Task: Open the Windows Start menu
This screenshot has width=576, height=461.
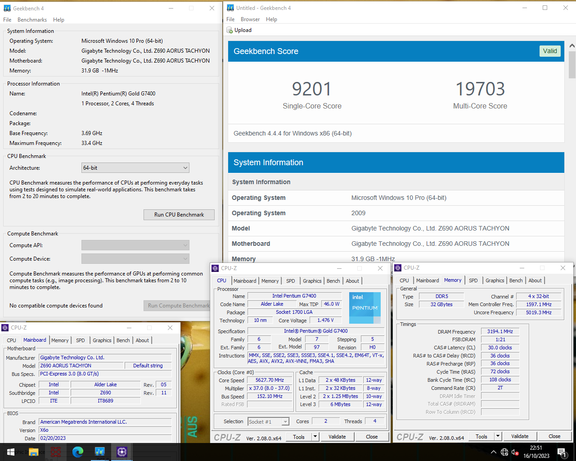Action: click(x=11, y=452)
